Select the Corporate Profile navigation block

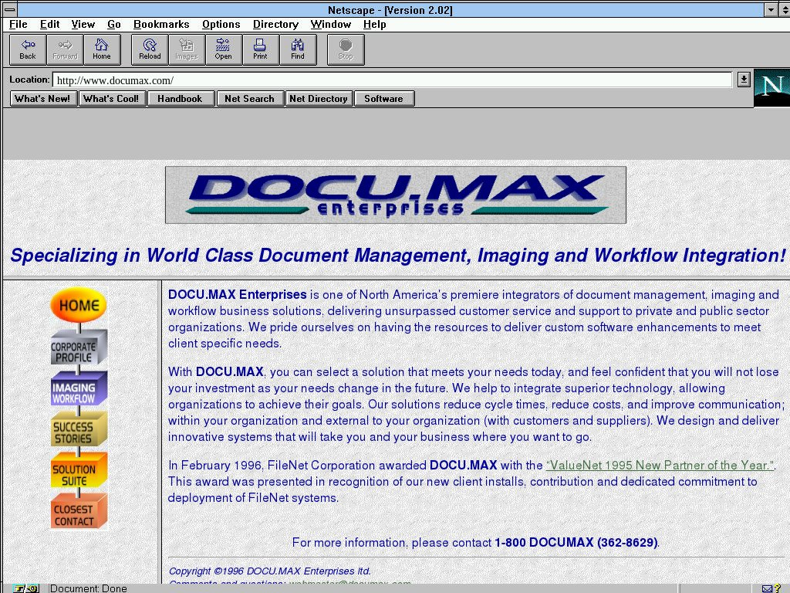pyautogui.click(x=75, y=349)
